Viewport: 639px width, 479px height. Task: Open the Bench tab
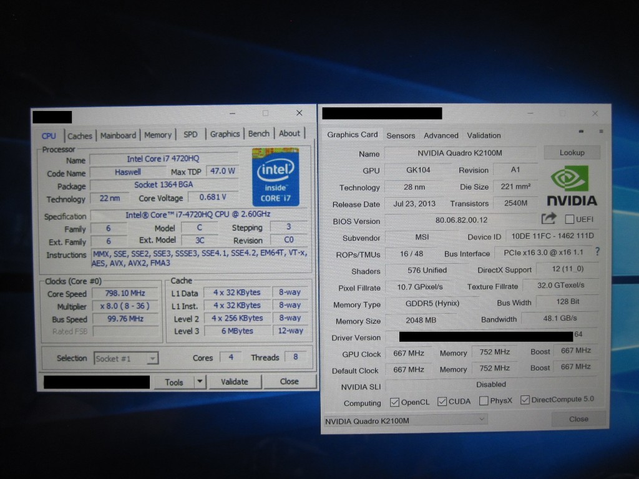coord(259,133)
